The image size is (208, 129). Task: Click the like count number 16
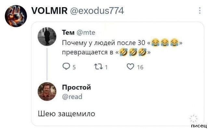[140, 67]
